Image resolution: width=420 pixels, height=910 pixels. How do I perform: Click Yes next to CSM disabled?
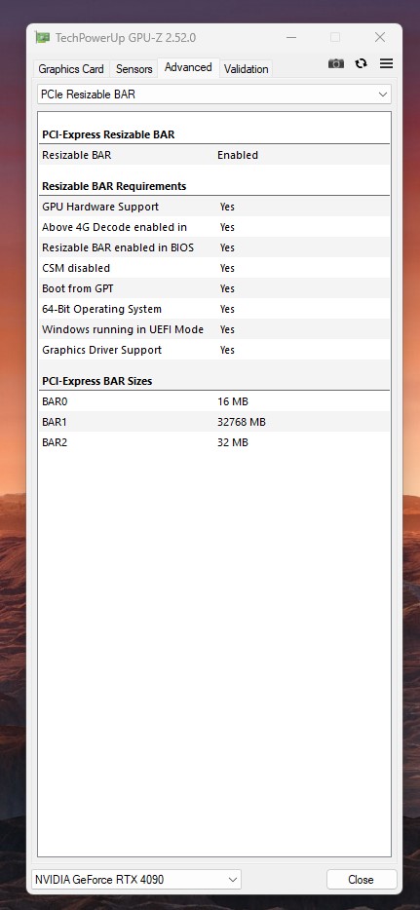(227, 268)
